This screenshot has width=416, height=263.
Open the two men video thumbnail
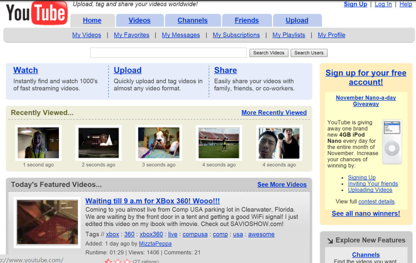click(279, 143)
